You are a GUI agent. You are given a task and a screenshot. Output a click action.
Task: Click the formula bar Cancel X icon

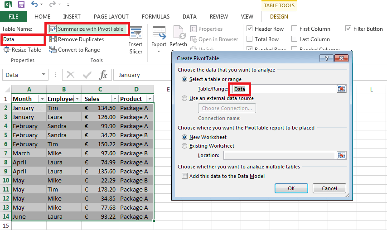[71, 75]
